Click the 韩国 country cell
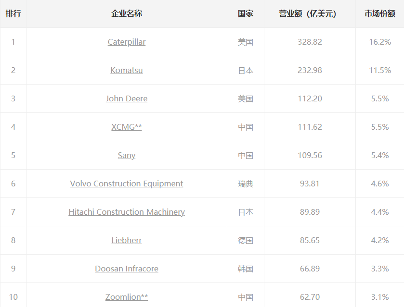404x307 pixels. [x=246, y=269]
